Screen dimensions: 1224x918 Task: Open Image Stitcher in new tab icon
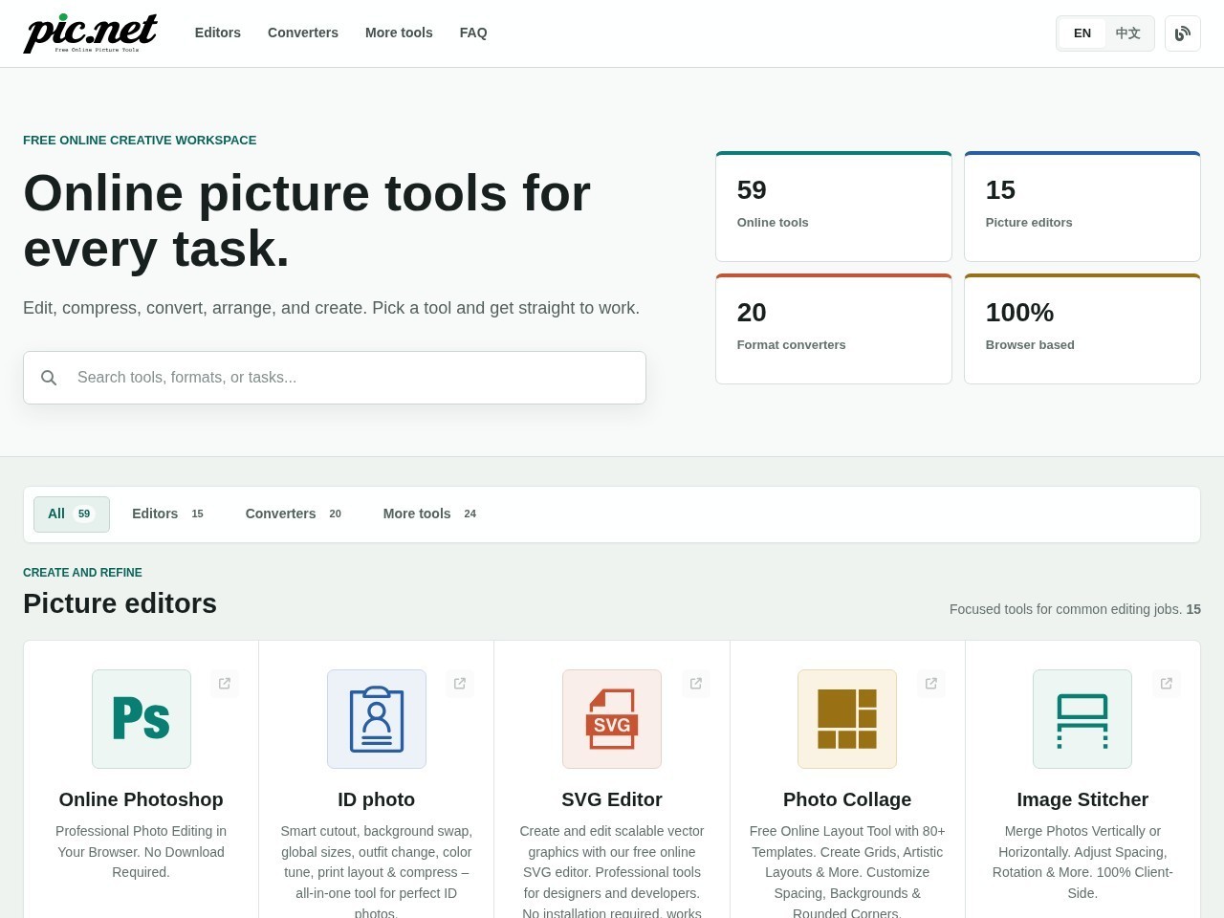(1167, 684)
